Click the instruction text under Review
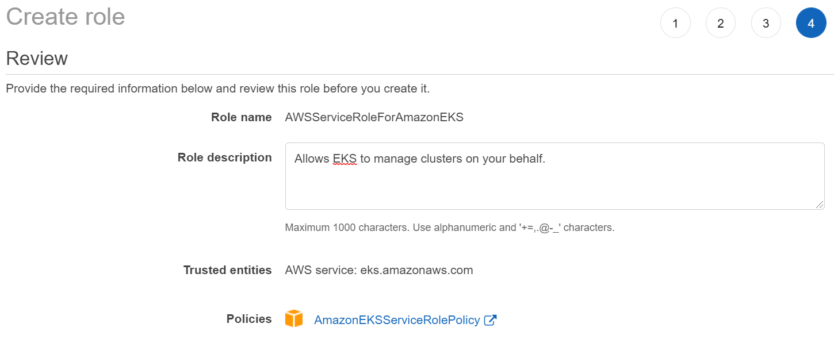 pos(217,89)
